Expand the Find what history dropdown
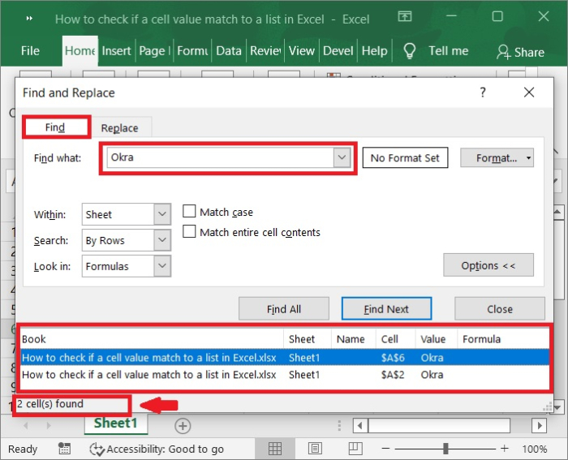The height and width of the screenshot is (460, 568). tap(342, 157)
